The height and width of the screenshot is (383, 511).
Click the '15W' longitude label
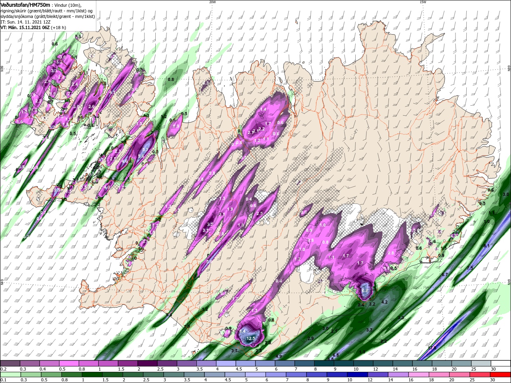[423, 2]
